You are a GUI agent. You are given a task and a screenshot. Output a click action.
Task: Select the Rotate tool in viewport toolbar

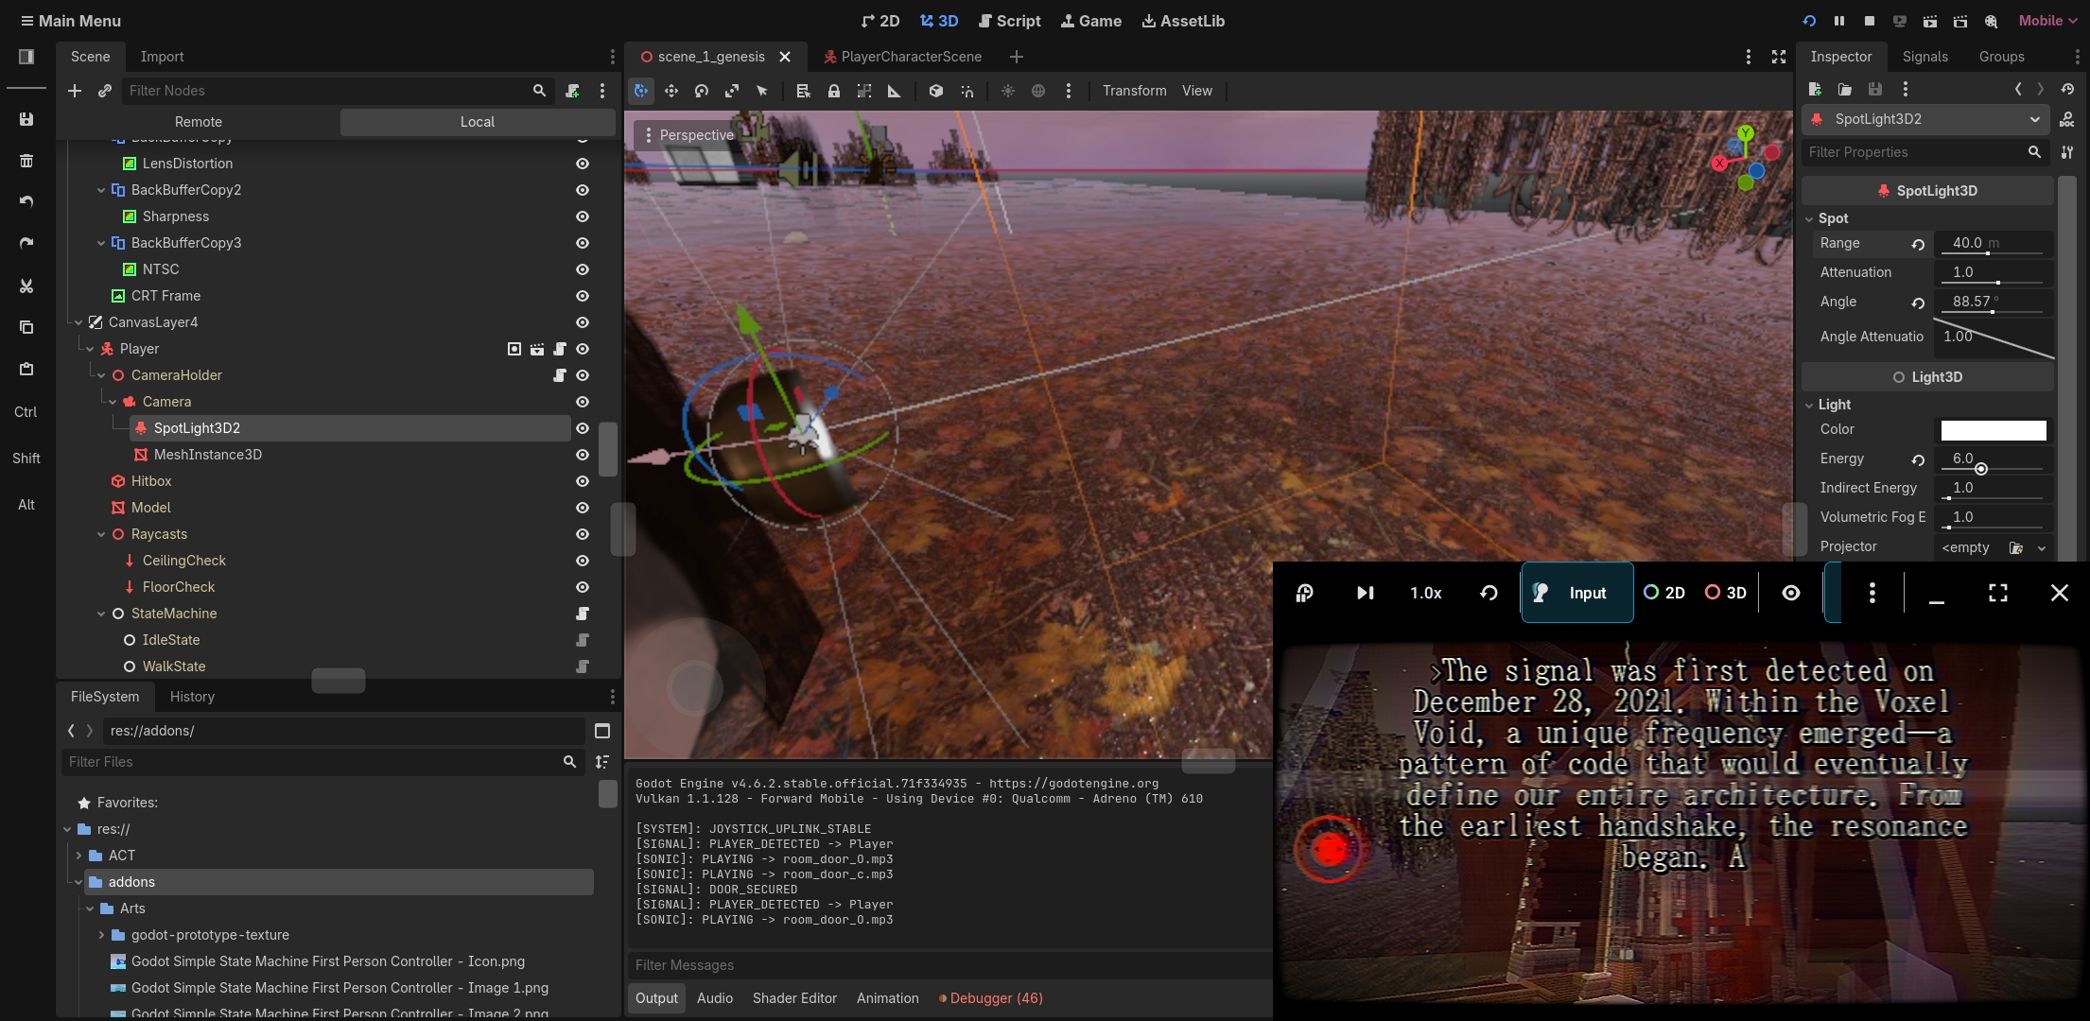click(702, 91)
